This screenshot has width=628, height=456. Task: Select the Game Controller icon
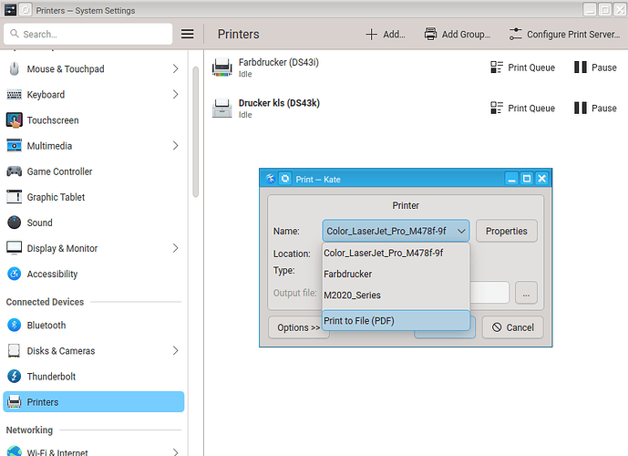pyautogui.click(x=14, y=171)
